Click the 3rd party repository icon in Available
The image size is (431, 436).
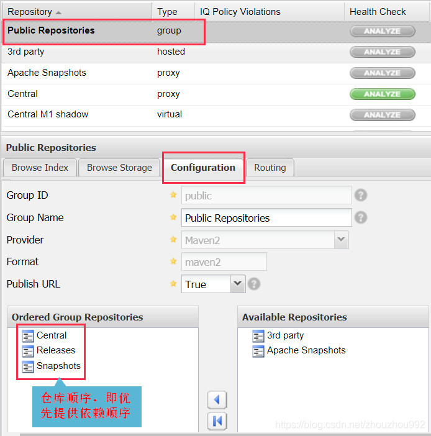pyautogui.click(x=258, y=336)
